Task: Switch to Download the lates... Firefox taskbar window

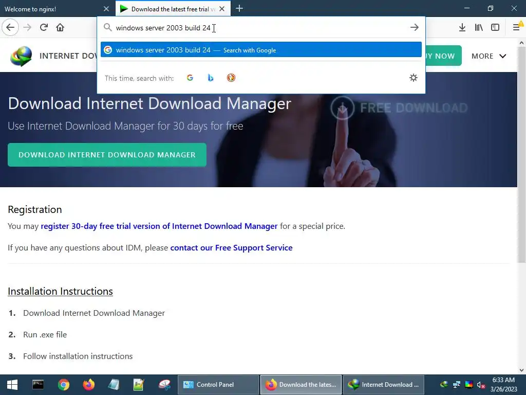Action: pyautogui.click(x=301, y=385)
